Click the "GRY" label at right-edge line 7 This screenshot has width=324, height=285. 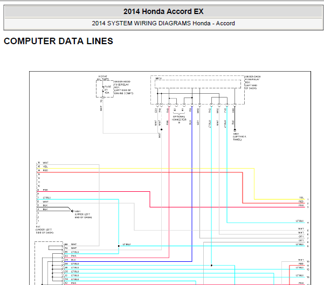pos(301,237)
